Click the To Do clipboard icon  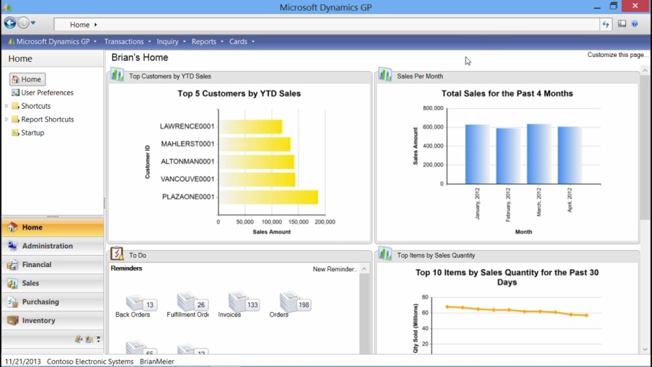117,254
